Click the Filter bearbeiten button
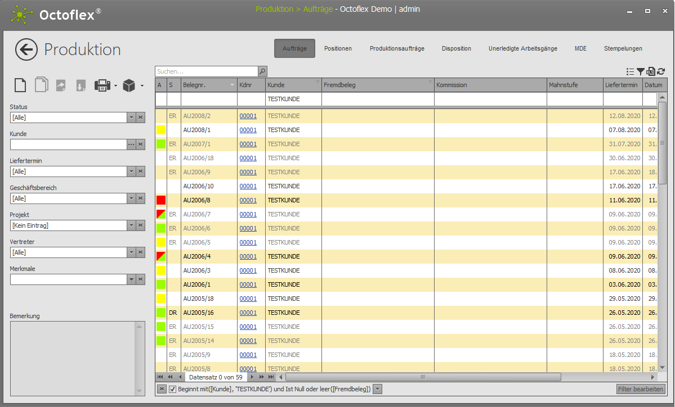The image size is (675, 407). click(x=641, y=389)
